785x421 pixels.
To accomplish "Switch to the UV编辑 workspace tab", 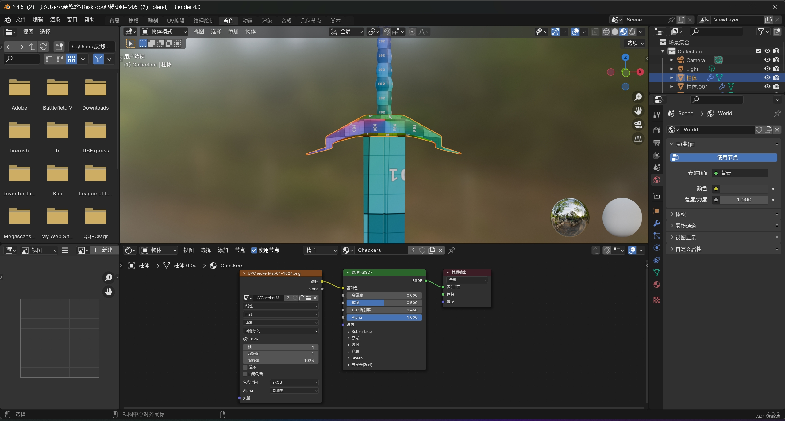I will [175, 21].
